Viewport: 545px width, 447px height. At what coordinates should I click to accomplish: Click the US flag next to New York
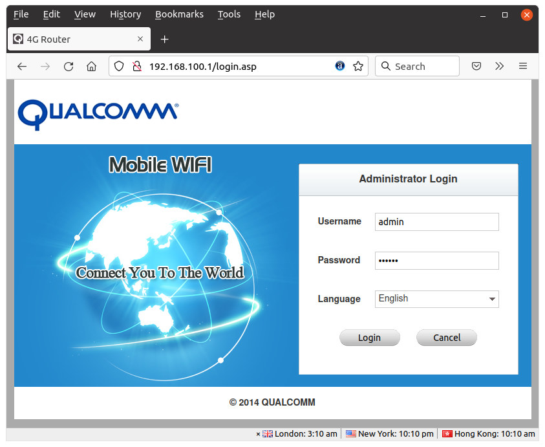click(x=350, y=434)
